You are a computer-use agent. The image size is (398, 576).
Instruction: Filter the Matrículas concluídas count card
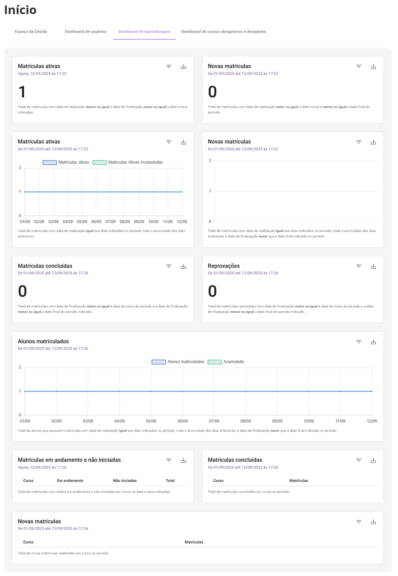pos(169,266)
